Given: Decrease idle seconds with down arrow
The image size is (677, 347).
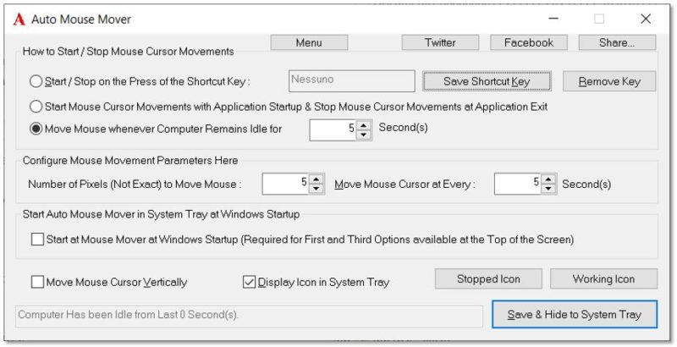Looking at the screenshot, I should tap(364, 135).
